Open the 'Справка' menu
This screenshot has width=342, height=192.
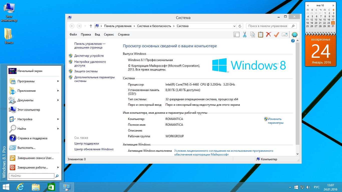124,34
